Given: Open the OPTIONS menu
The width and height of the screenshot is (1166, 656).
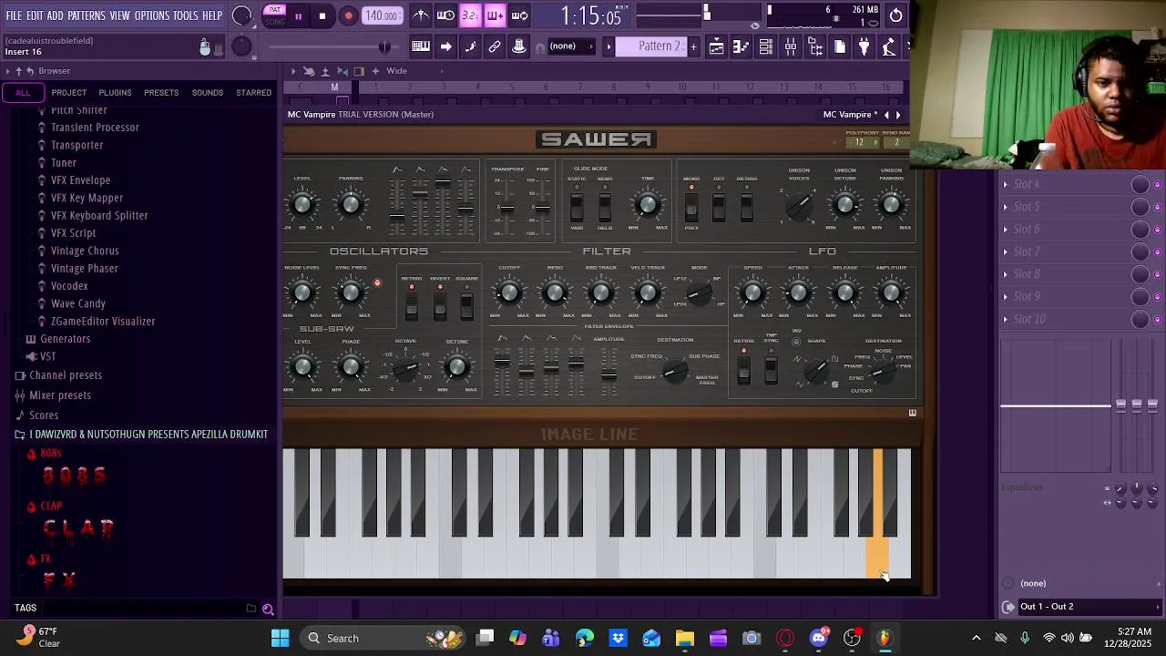Looking at the screenshot, I should [x=152, y=15].
